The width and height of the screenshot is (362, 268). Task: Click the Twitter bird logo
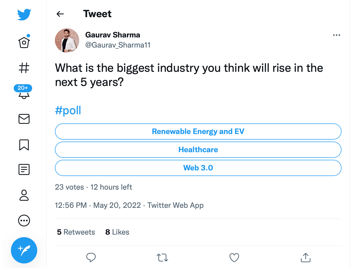coord(24,15)
